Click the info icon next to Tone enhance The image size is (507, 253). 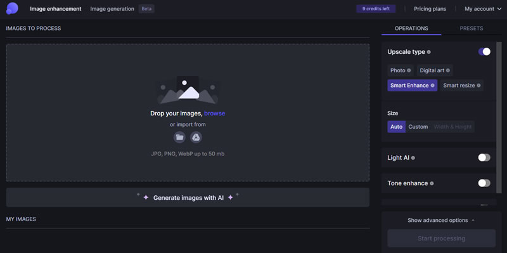(432, 183)
